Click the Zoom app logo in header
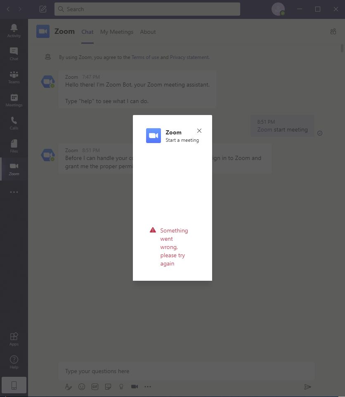This screenshot has height=397, width=345. pyautogui.click(x=43, y=31)
